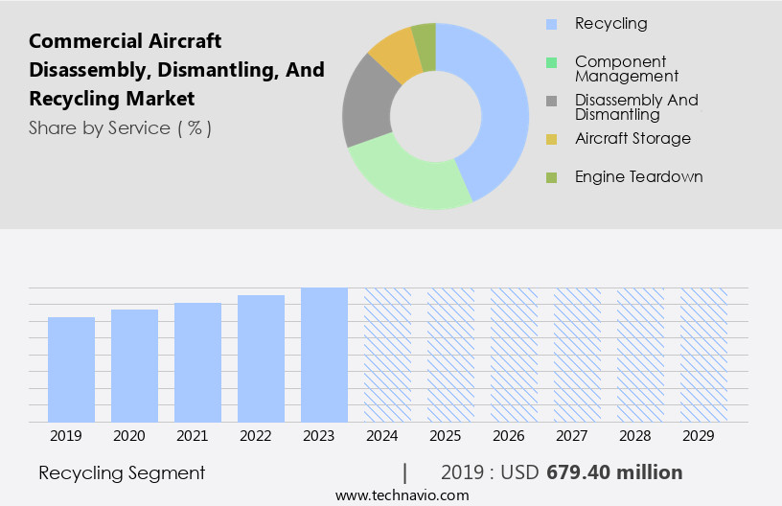The height and width of the screenshot is (506, 782).
Task: Click the 2023 bar in chart
Action: 324,355
